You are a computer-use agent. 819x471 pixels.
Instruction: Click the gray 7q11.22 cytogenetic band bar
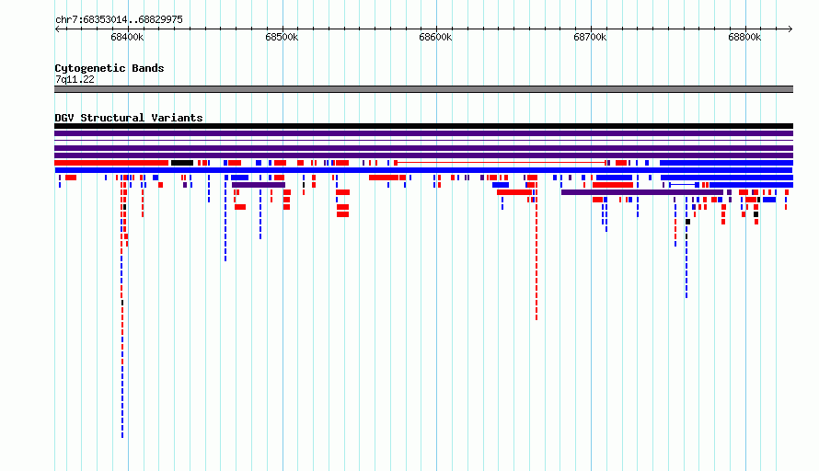tap(423, 89)
